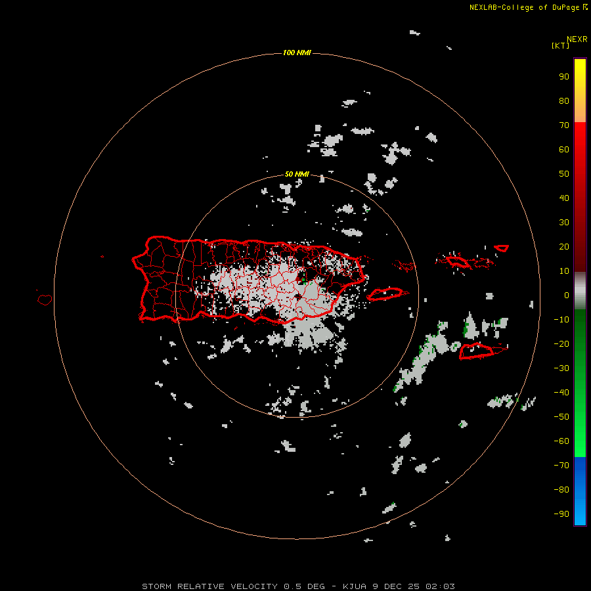
Task: Click the Vieques island outline east of Puerto Rico
Action: [x=387, y=294]
